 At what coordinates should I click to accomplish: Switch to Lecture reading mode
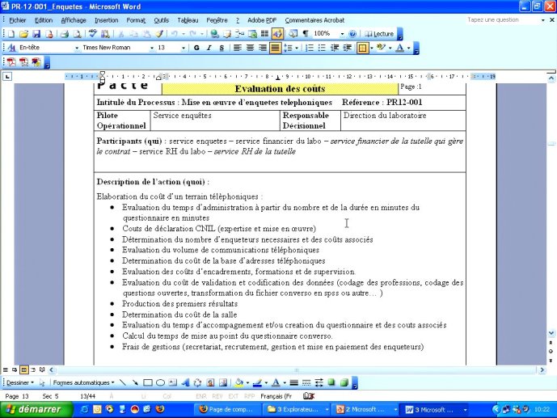tap(379, 34)
